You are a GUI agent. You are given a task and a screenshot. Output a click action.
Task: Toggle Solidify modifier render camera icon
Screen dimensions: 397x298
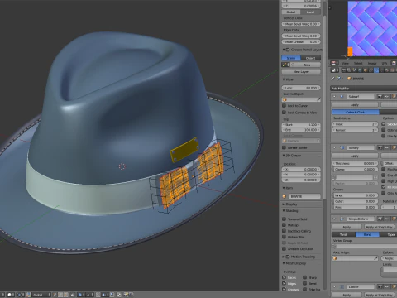coord(380,147)
